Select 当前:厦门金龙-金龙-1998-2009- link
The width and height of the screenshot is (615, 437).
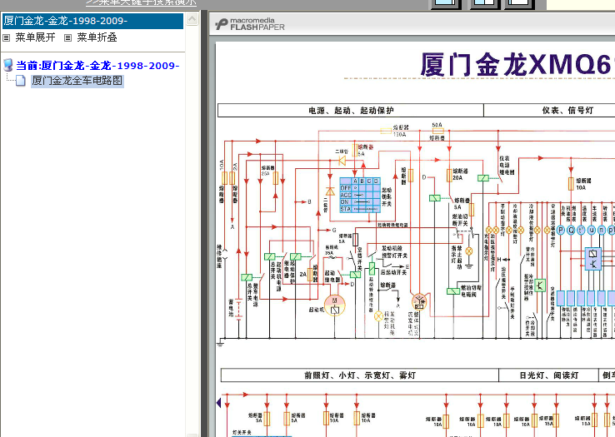tap(97, 66)
